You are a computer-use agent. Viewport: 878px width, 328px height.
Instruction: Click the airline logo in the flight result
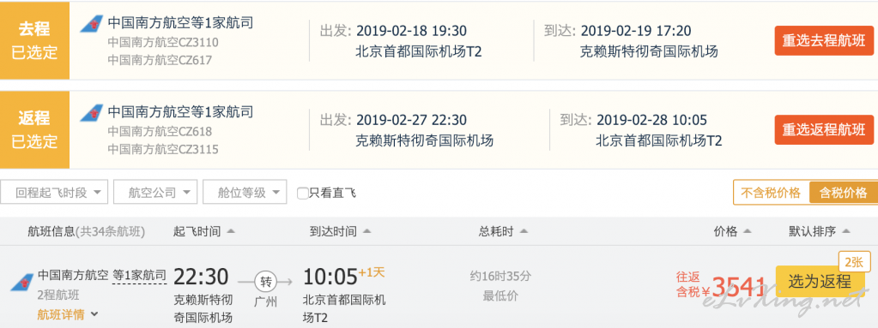coord(21,282)
